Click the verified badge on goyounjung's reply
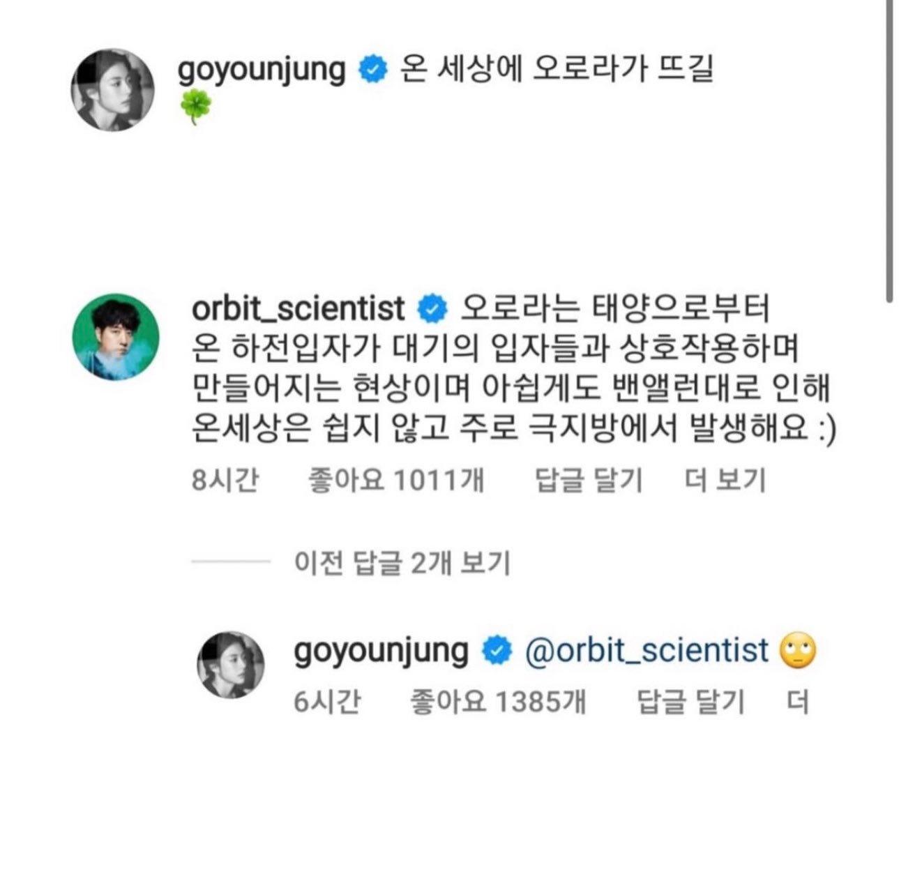Viewport: 899px width, 881px height. click(494, 652)
